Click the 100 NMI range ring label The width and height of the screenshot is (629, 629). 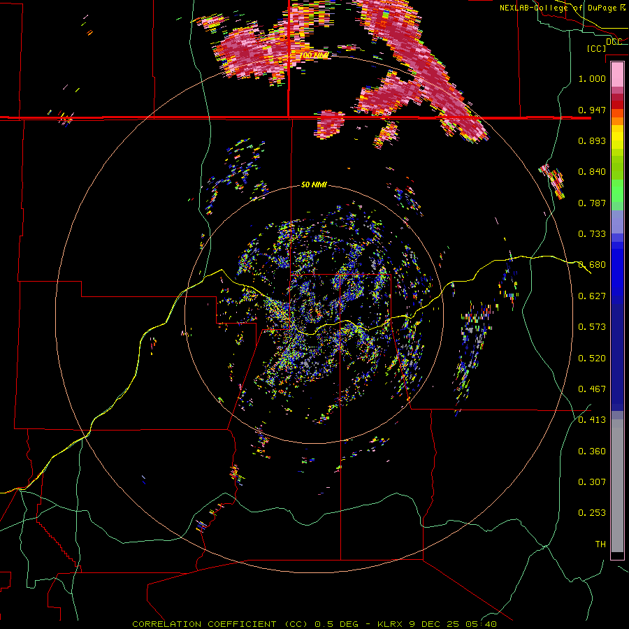pyautogui.click(x=314, y=55)
